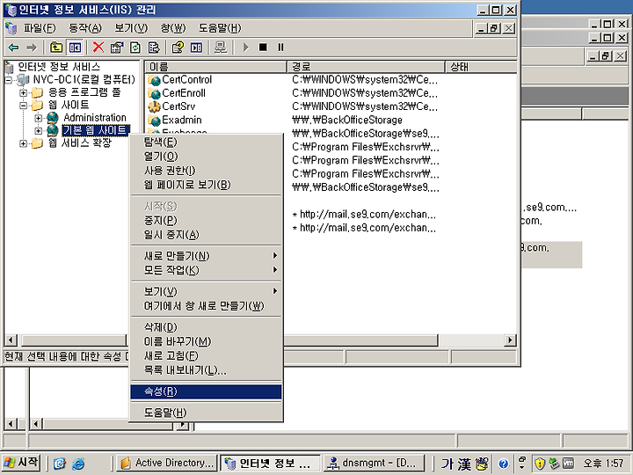Click the security shield tray icon

click(539, 464)
